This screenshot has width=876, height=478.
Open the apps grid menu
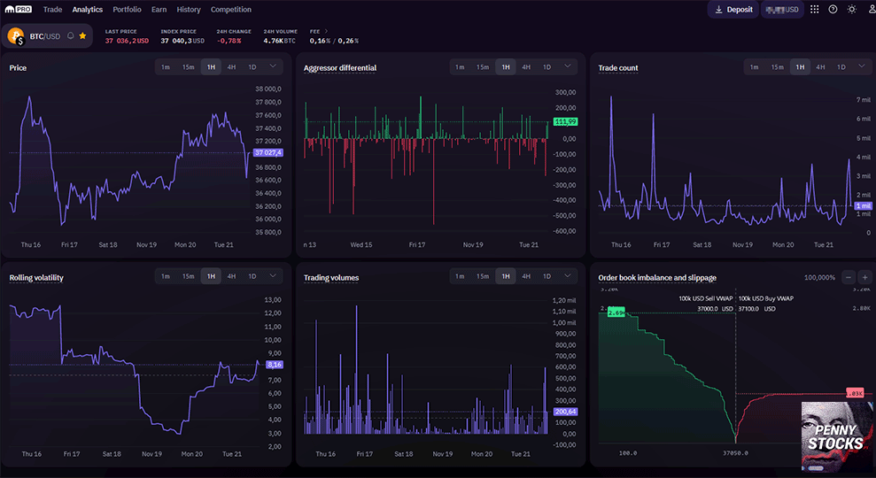814,10
